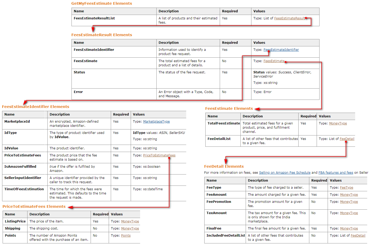Viewport: 374px width, 245px height.
Task: Open the PriceToEstimateFees type link
Action: point(159,155)
